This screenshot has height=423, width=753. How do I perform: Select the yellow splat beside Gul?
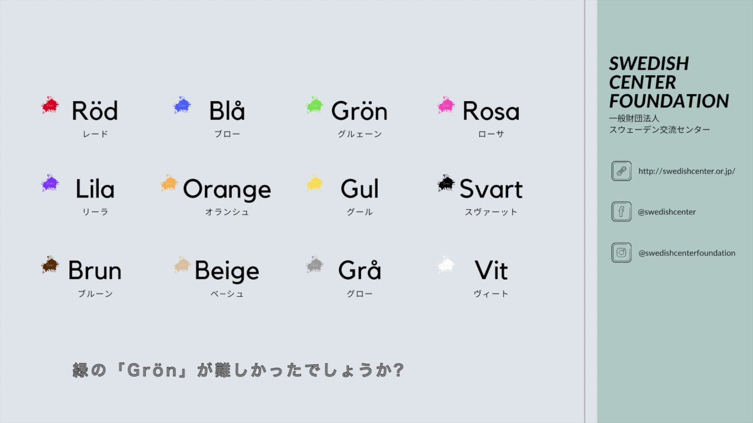(x=315, y=184)
